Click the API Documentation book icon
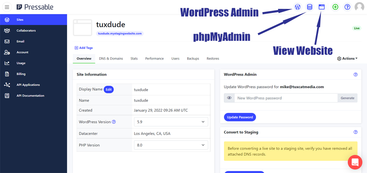 click(7, 96)
